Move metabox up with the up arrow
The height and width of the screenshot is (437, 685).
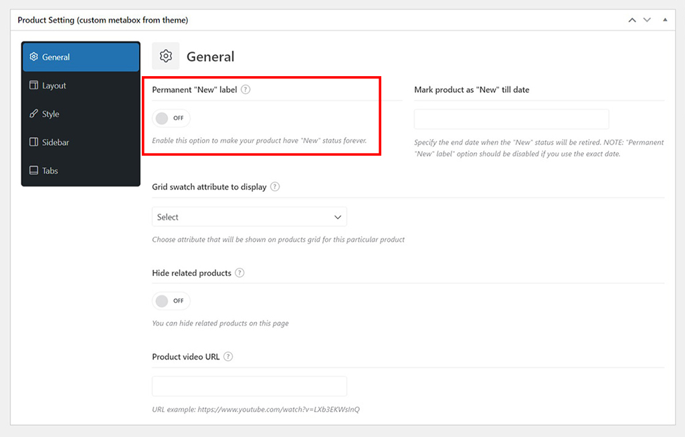632,20
